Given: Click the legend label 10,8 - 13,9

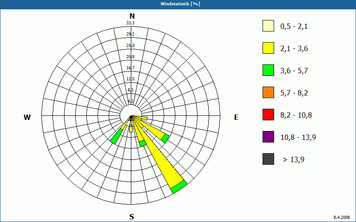Looking at the screenshot, I should pos(298,138).
